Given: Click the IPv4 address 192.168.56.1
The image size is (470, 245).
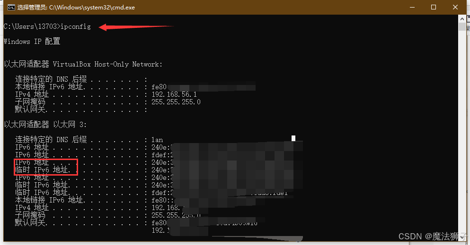Looking at the screenshot, I should pyautogui.click(x=174, y=94).
